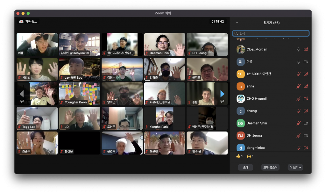Click the 기록 중... recording label
Image resolution: width=326 pixels, height=193 pixels.
click(x=31, y=21)
